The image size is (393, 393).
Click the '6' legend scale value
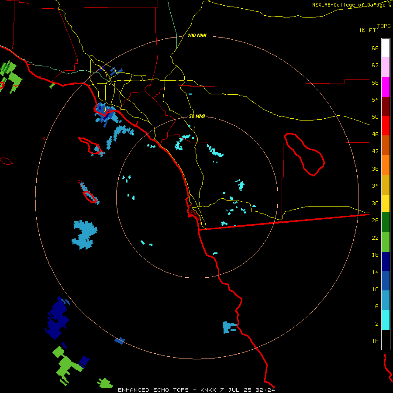click(377, 307)
